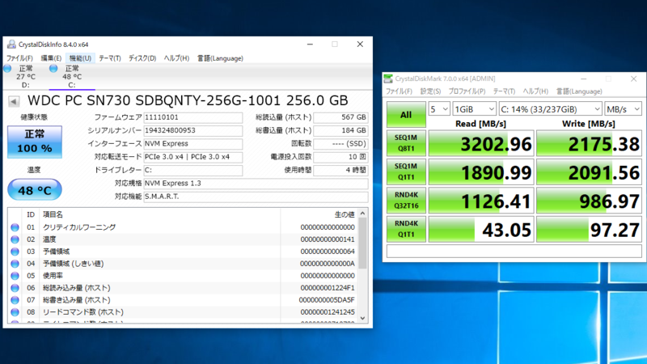
Task: Click status circle for ID 04 row
Action: 15,264
